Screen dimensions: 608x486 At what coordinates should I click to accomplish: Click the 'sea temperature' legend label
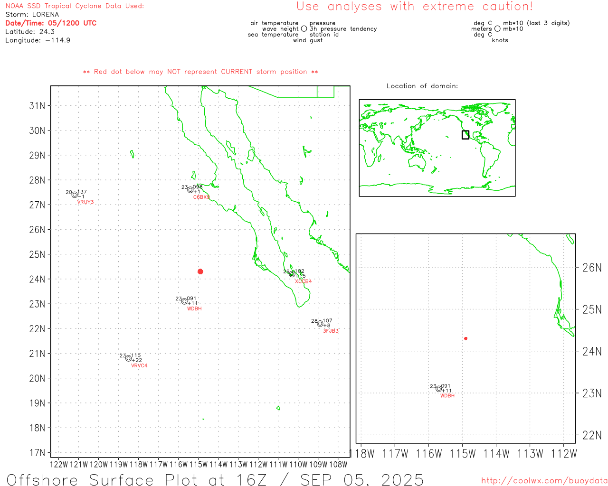click(273, 35)
